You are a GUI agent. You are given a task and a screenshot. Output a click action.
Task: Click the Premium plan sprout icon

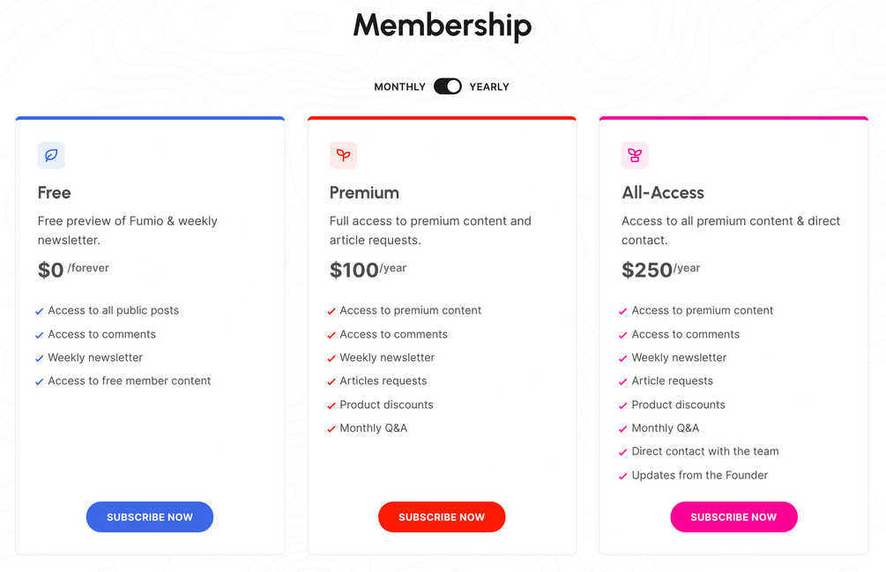[x=343, y=155]
